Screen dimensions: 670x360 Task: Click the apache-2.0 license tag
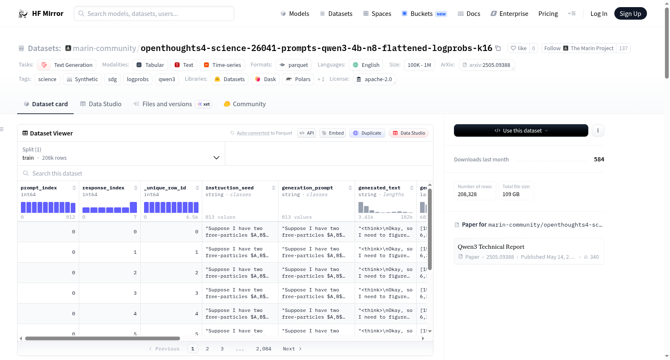[x=374, y=79]
